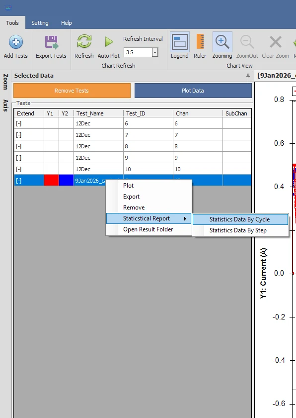
Task: Collapse the 9Jan2026 test row
Action: pos(18,181)
